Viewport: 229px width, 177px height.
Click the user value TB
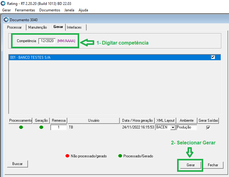(71, 127)
